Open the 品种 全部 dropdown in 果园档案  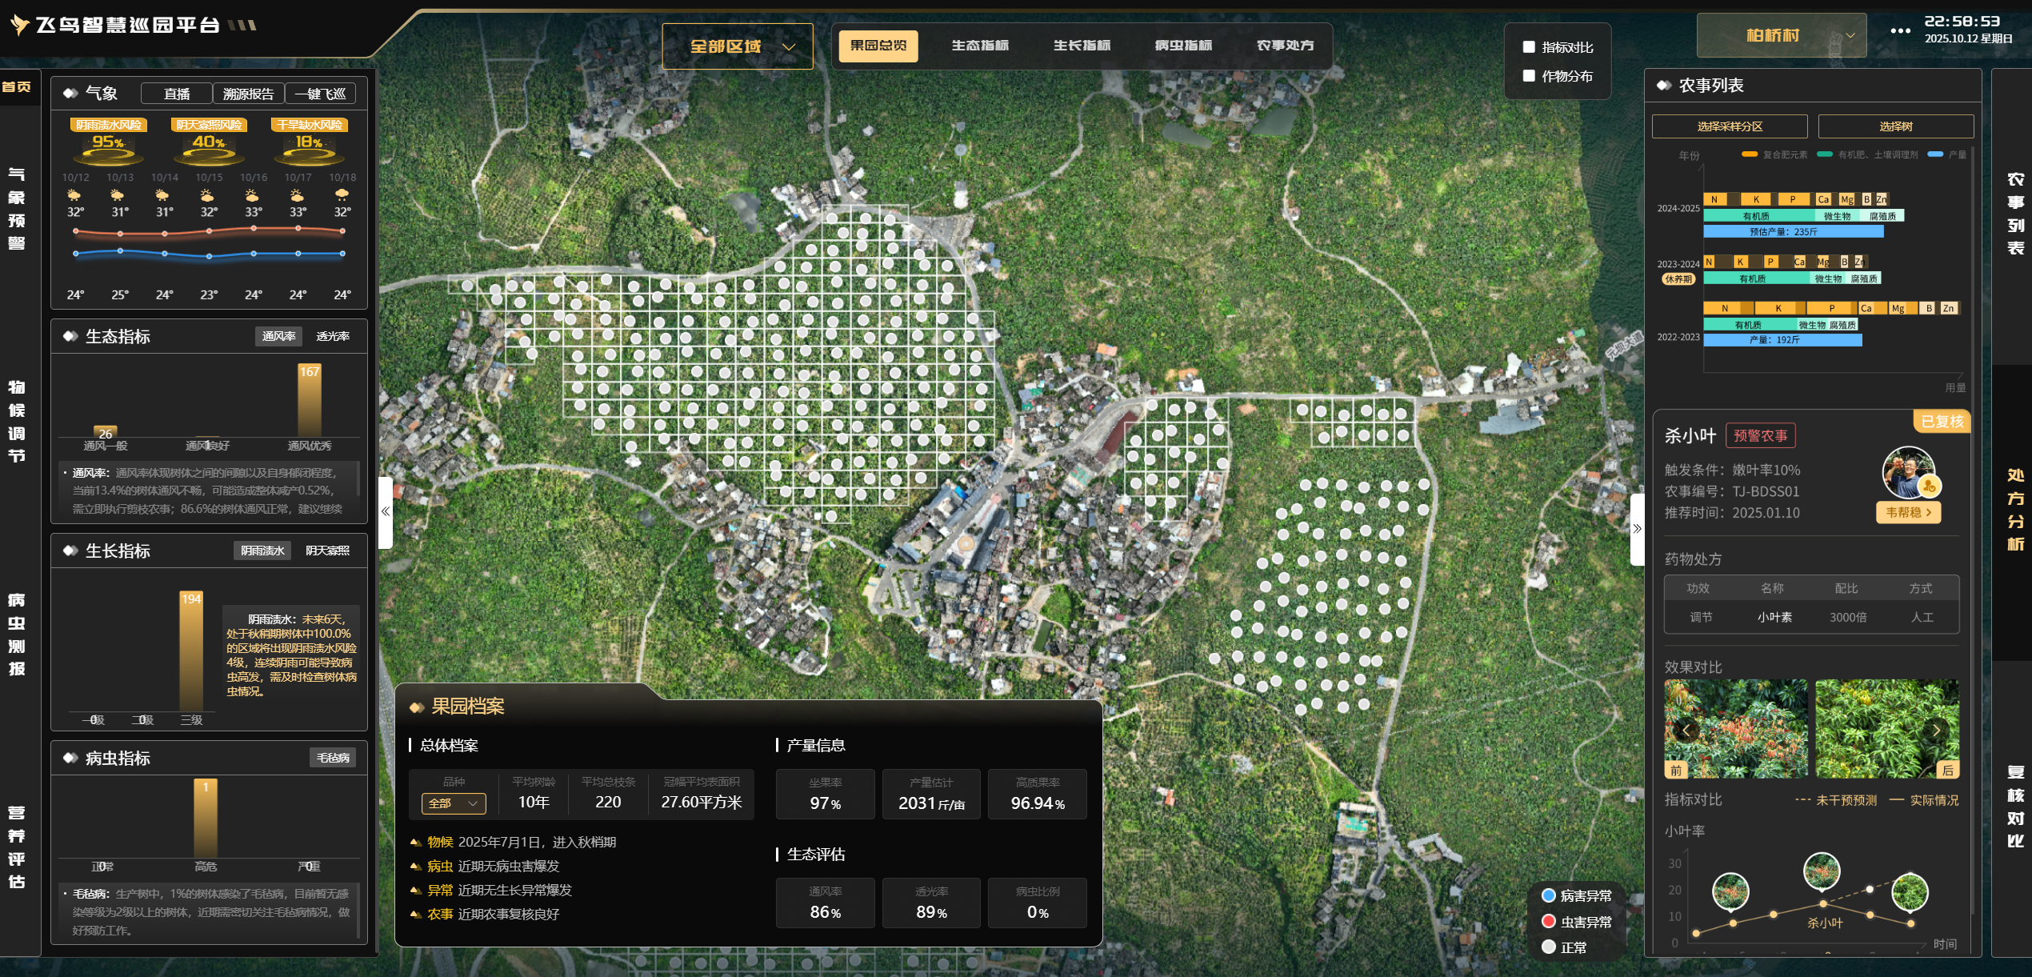pyautogui.click(x=454, y=803)
